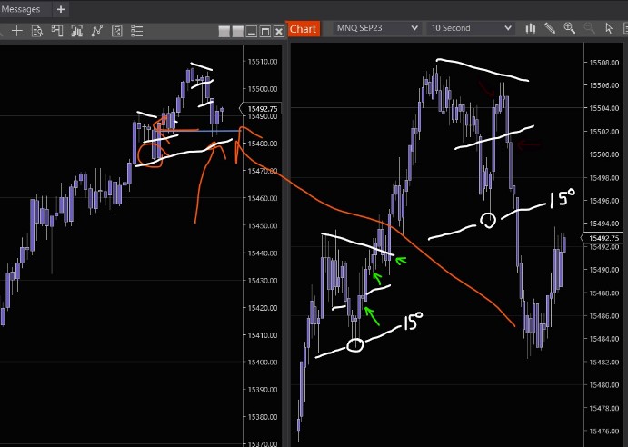Click the 15460.00 label on left price axis

[263, 198]
